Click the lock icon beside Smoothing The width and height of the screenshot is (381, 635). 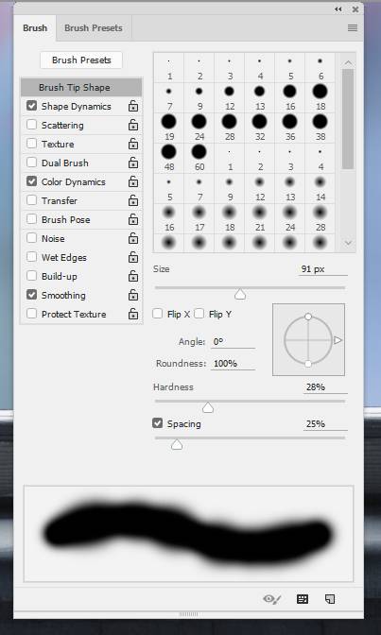click(x=133, y=295)
